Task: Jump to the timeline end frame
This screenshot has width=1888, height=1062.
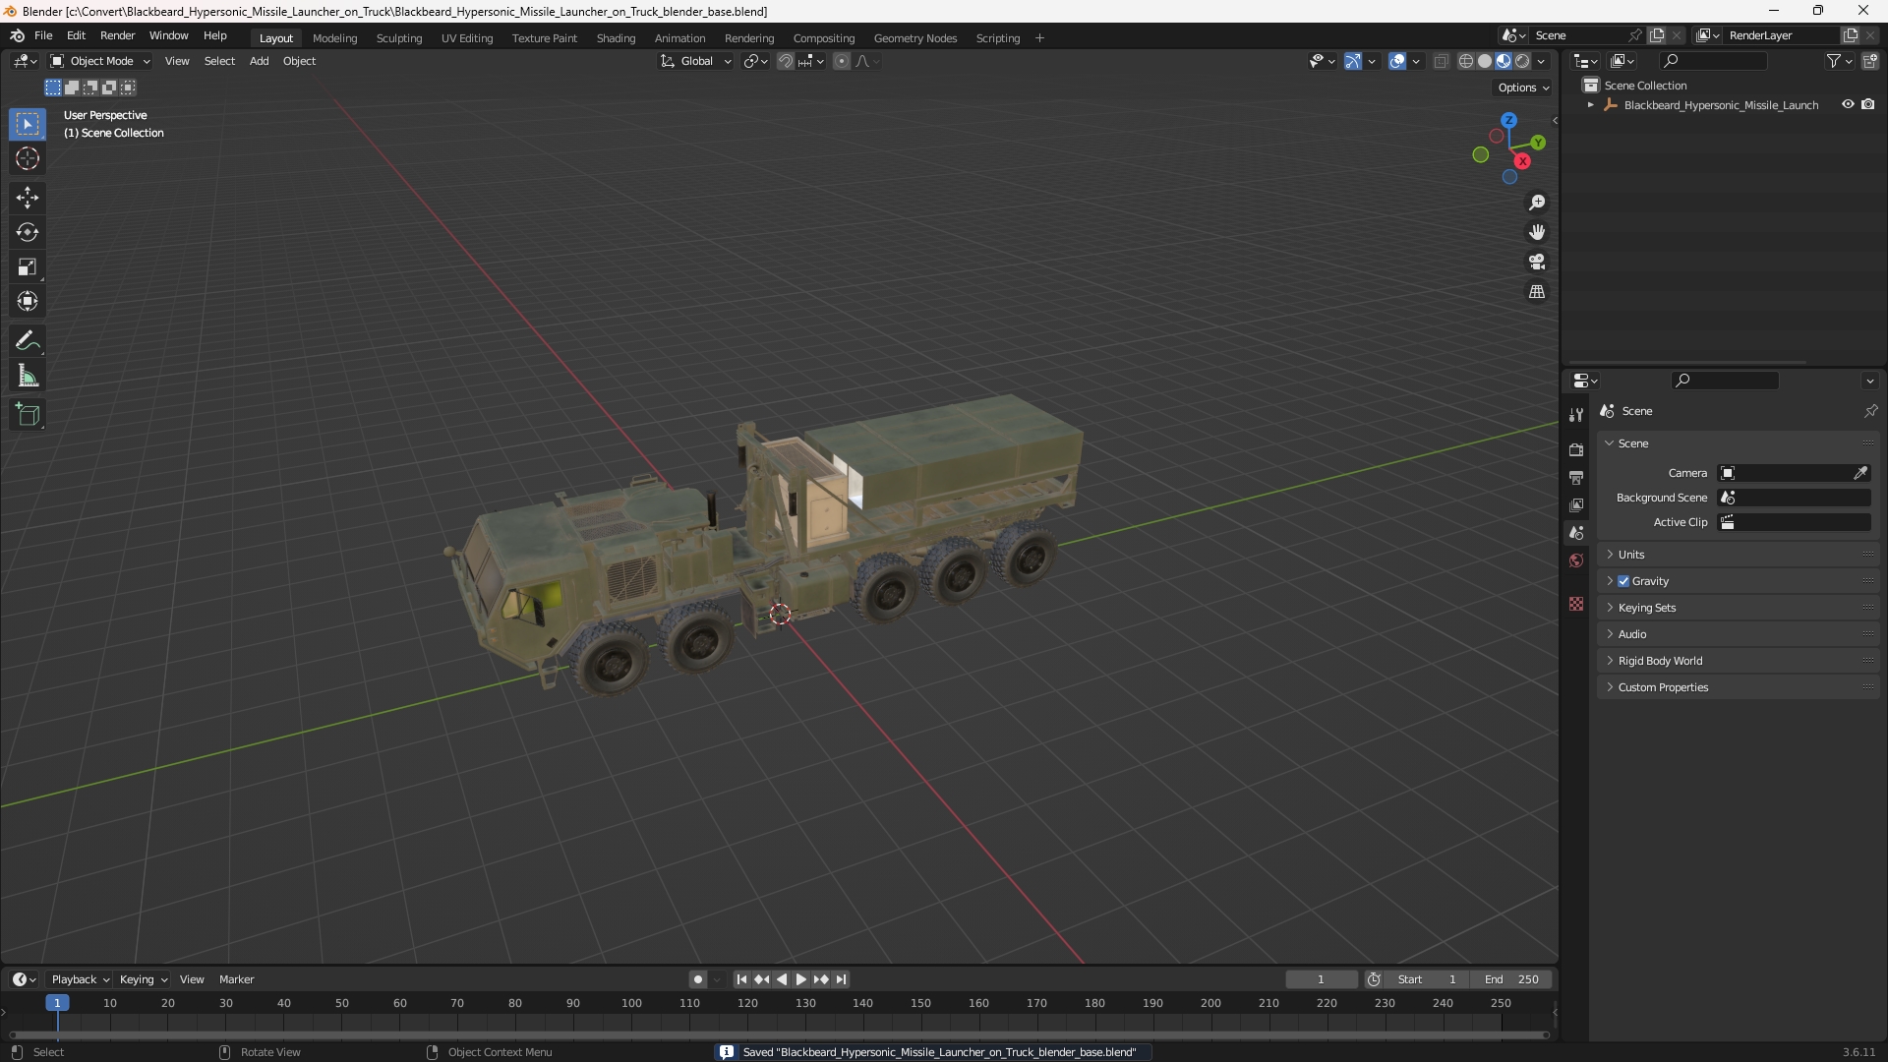Action: [841, 979]
